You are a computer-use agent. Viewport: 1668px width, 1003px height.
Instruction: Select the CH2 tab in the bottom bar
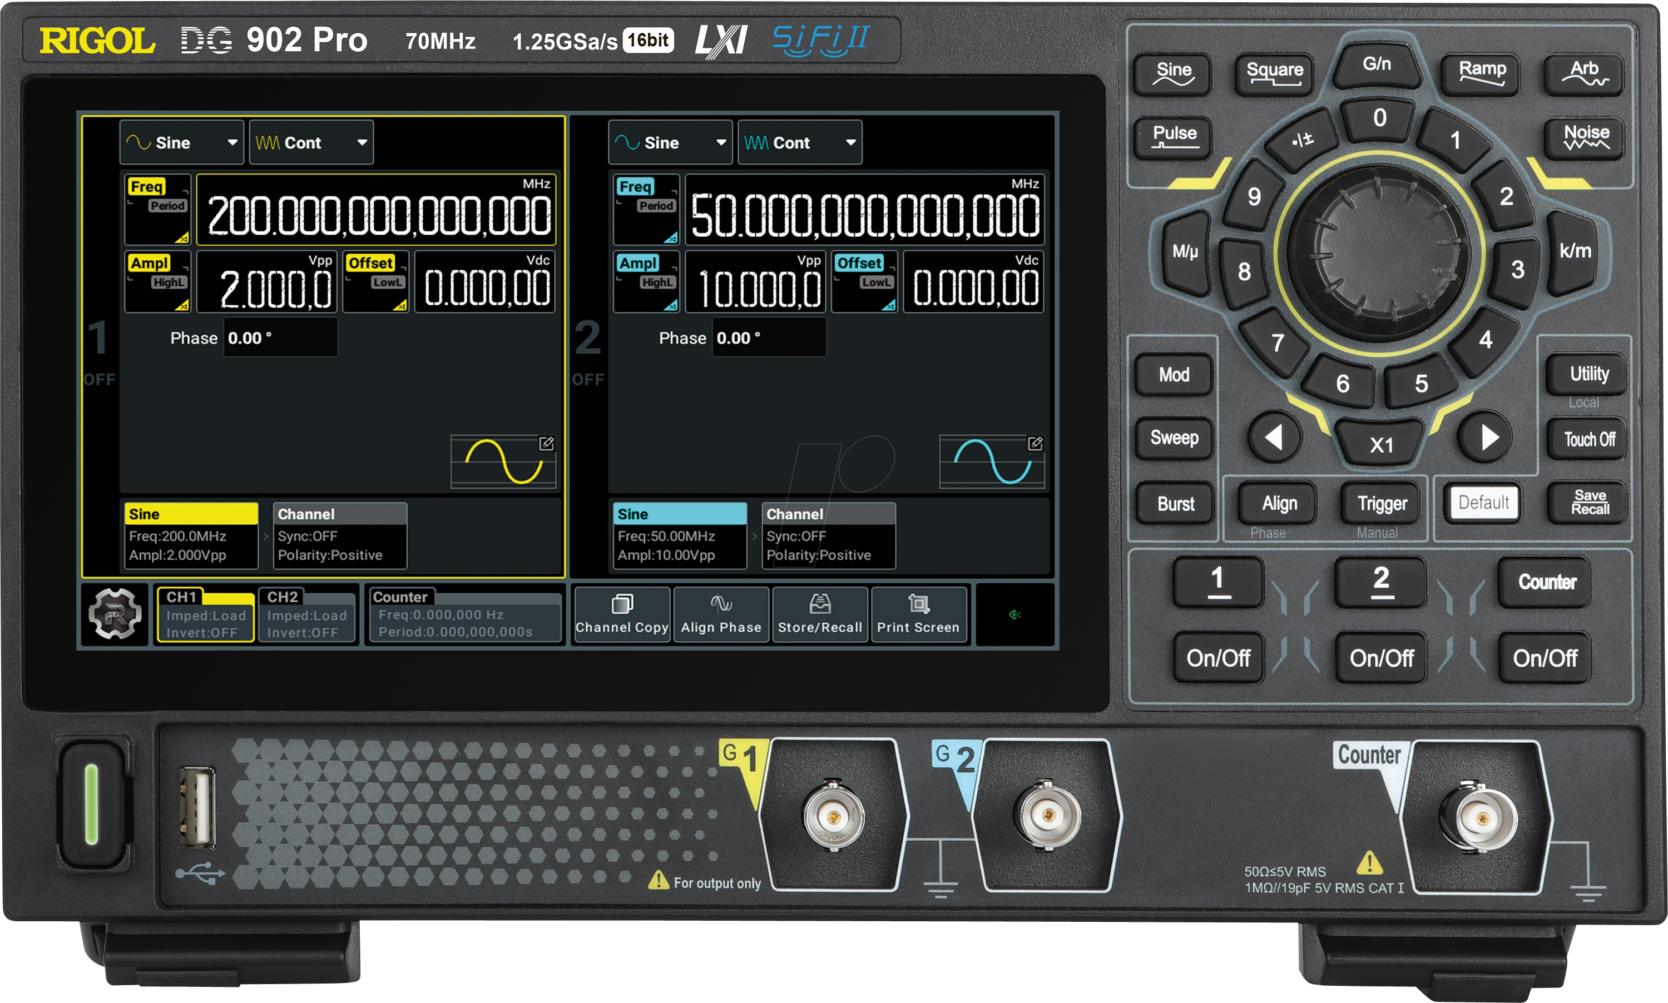tap(308, 614)
